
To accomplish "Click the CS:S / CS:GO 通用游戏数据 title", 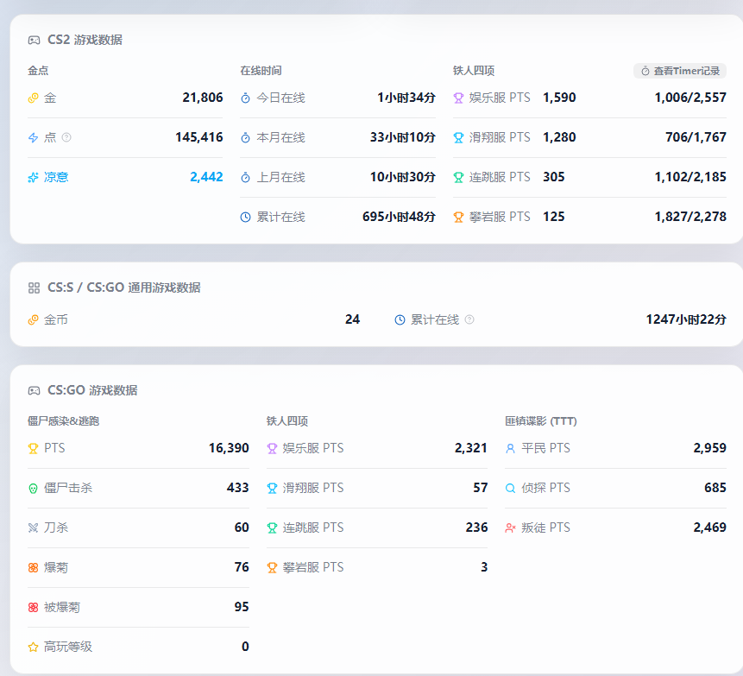I will 124,287.
